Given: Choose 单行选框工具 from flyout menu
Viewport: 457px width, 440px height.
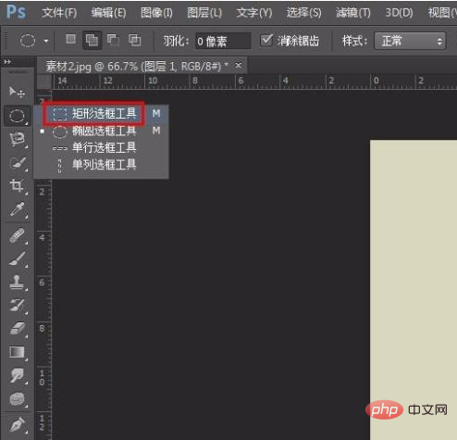Looking at the screenshot, I should (x=101, y=147).
